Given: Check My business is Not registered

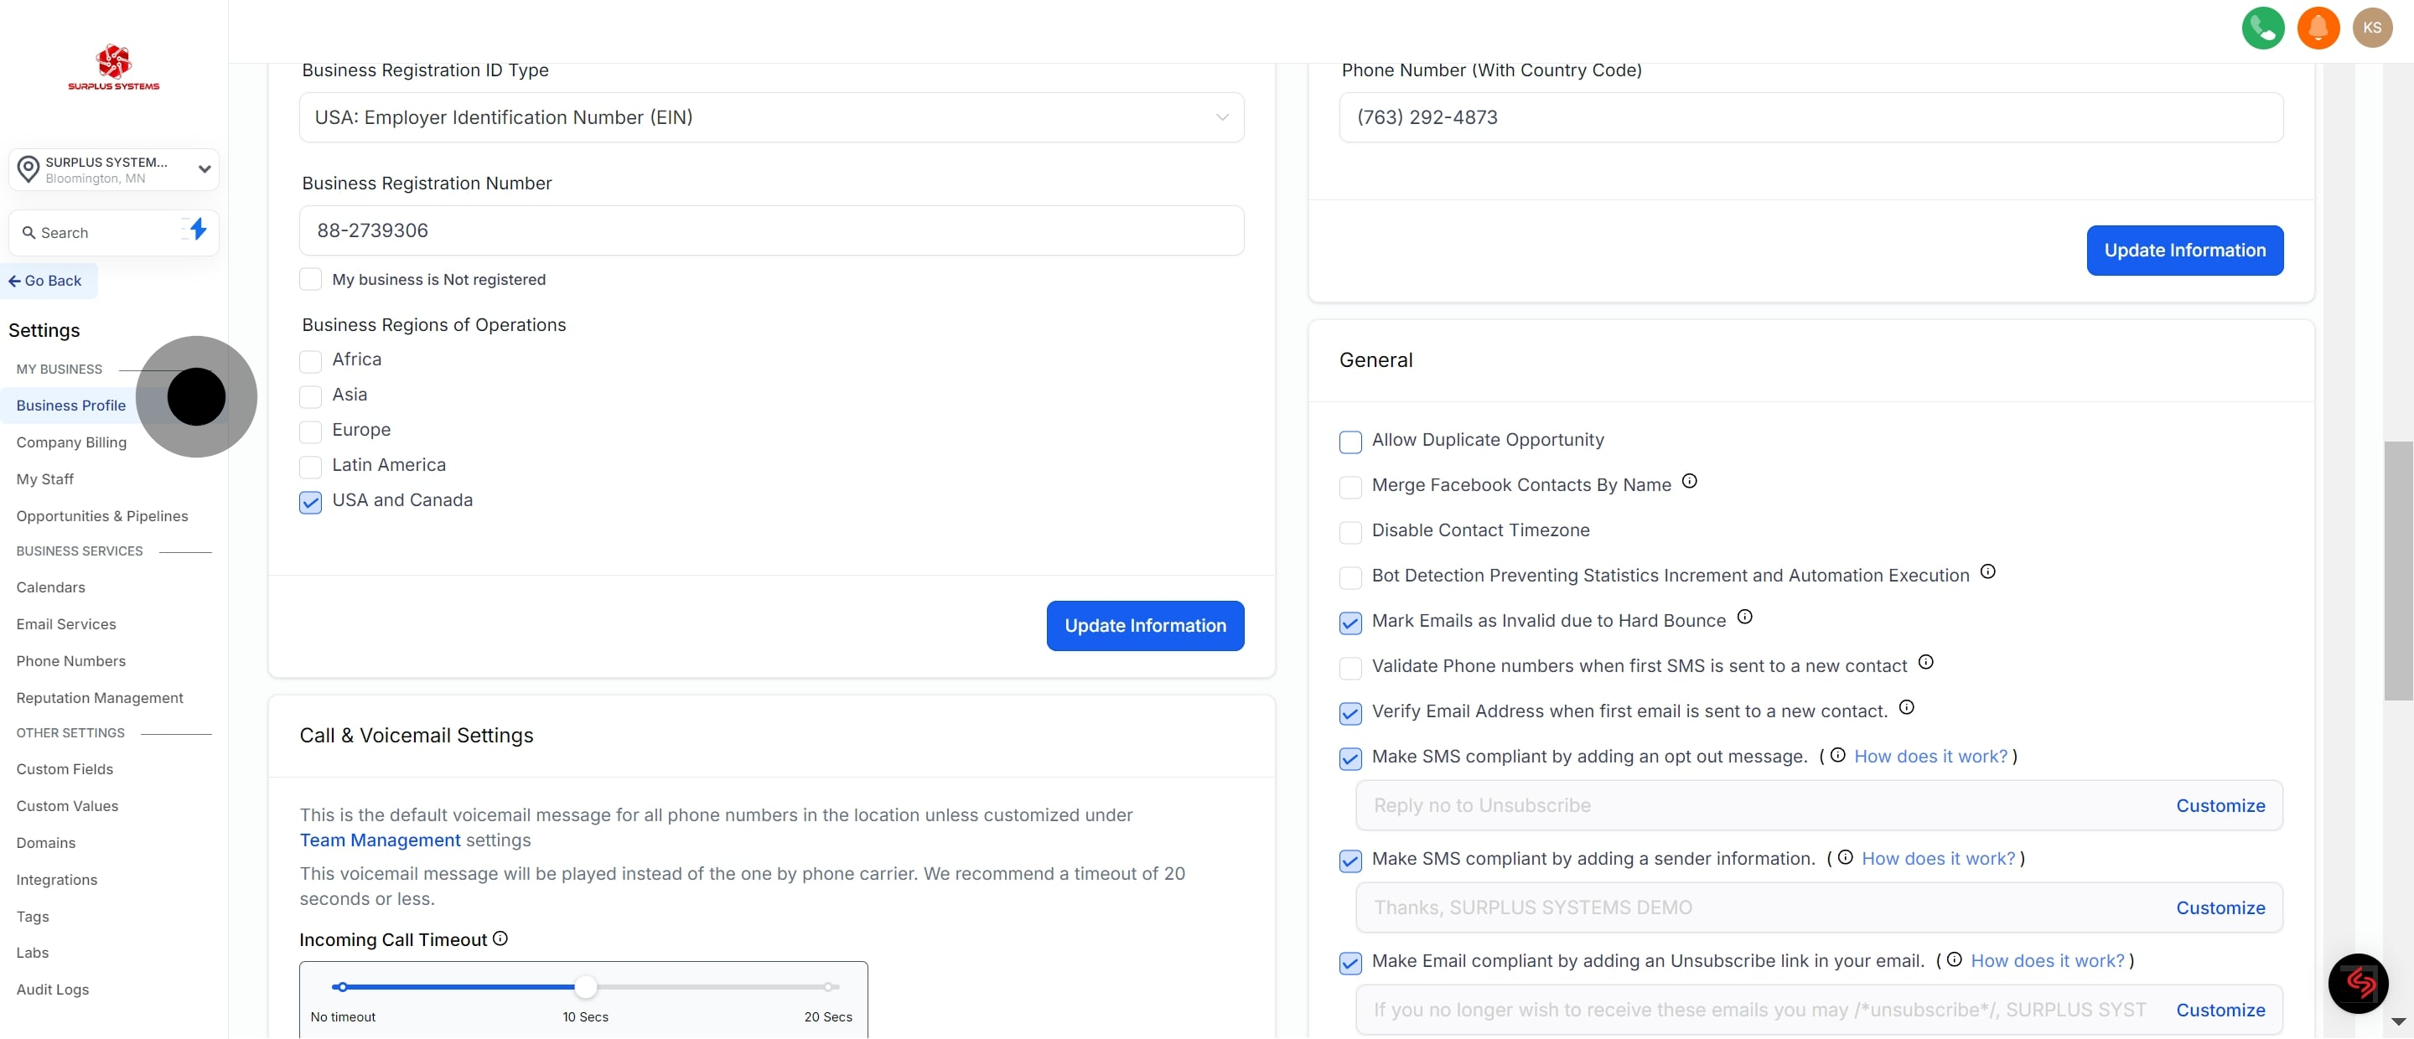Looking at the screenshot, I should [310, 278].
